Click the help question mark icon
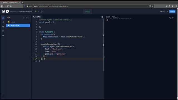 tap(3, 96)
